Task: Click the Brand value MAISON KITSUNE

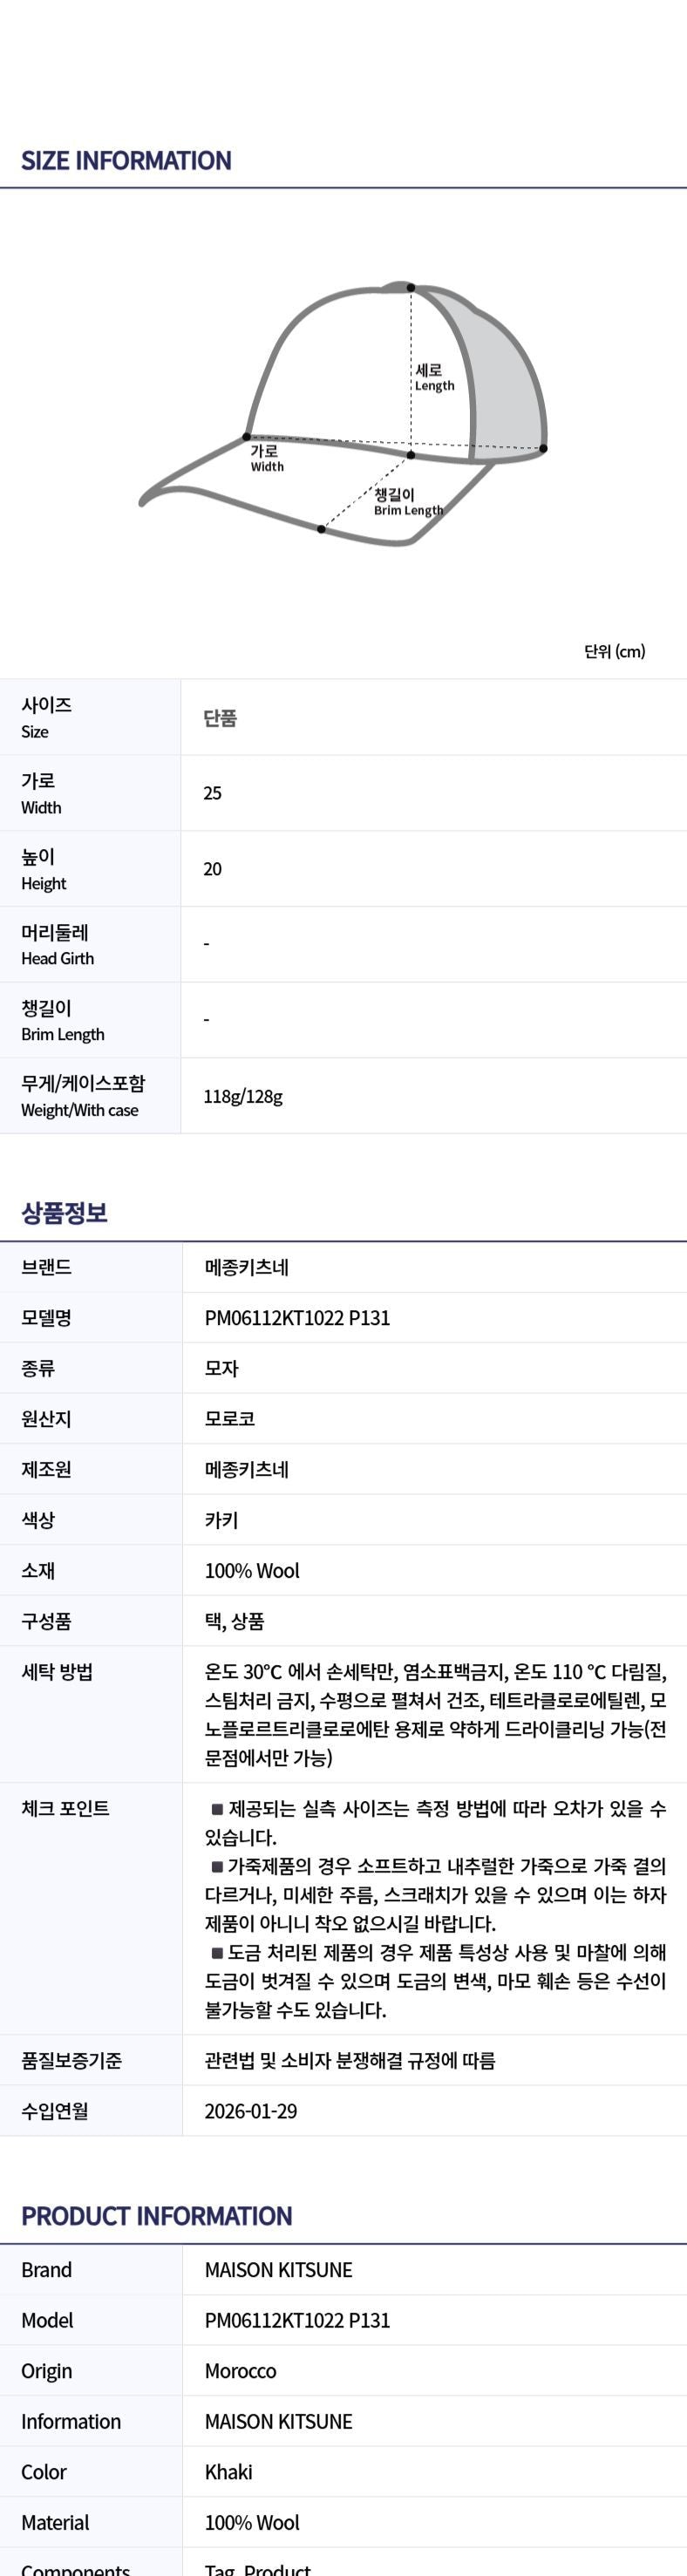Action: tap(279, 2270)
